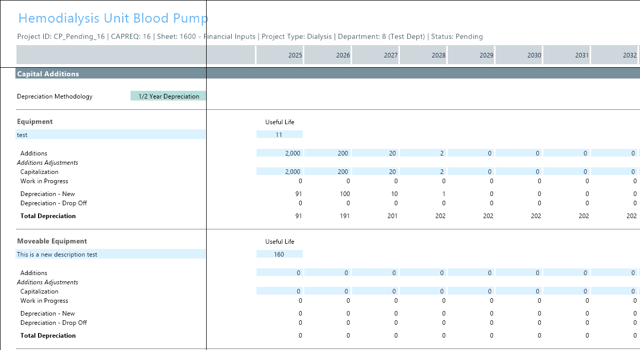Image resolution: width=640 pixels, height=350 pixels.
Task: Click Equipment Capitalization cell for 2027
Action: pos(375,171)
